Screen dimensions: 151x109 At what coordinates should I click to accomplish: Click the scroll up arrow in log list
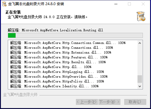(140, 43)
